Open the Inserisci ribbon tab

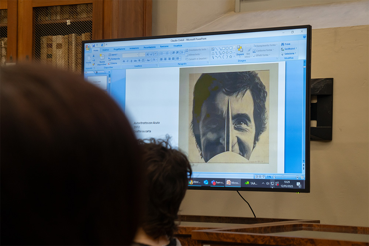[x=106, y=50]
